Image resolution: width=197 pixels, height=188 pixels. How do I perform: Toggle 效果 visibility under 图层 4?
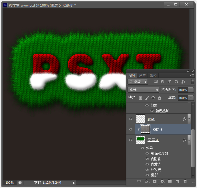pyautogui.click(x=142, y=148)
